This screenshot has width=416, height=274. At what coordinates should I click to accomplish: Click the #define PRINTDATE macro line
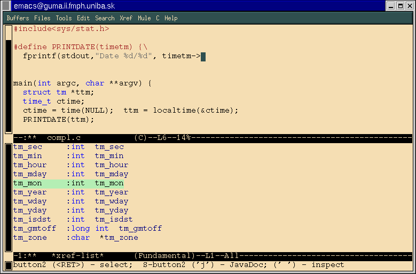[81, 47]
